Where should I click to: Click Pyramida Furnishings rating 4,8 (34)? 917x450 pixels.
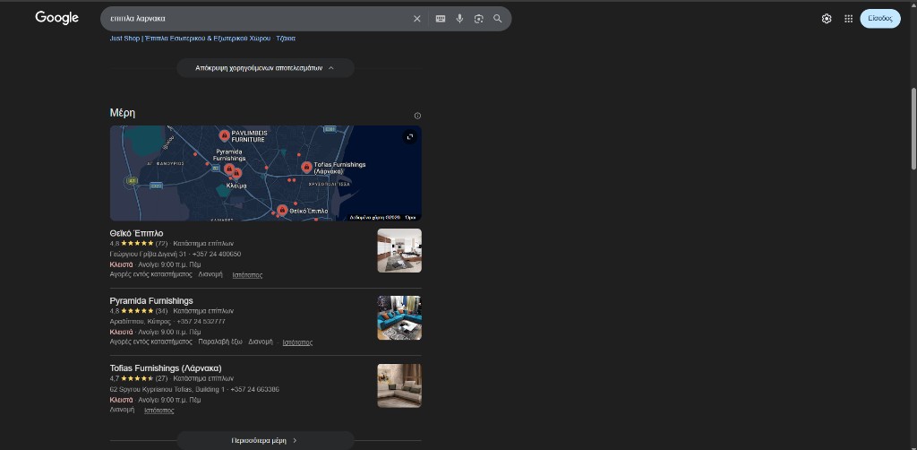pyautogui.click(x=139, y=311)
